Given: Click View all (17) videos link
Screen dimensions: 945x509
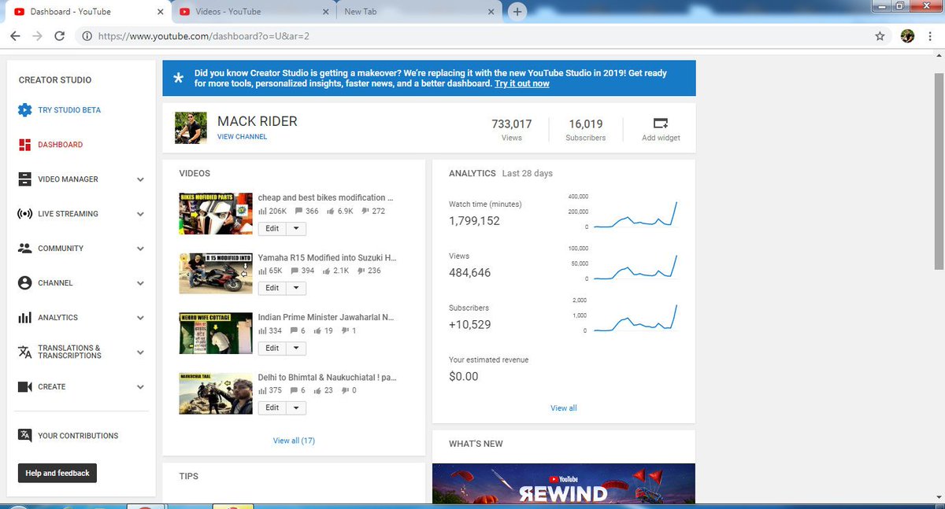Looking at the screenshot, I should 294,441.
